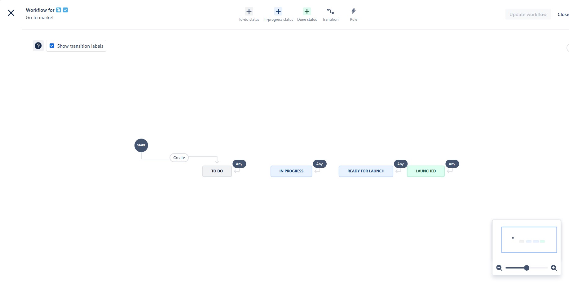Click the blue board icon beside Workflow for

(58, 10)
